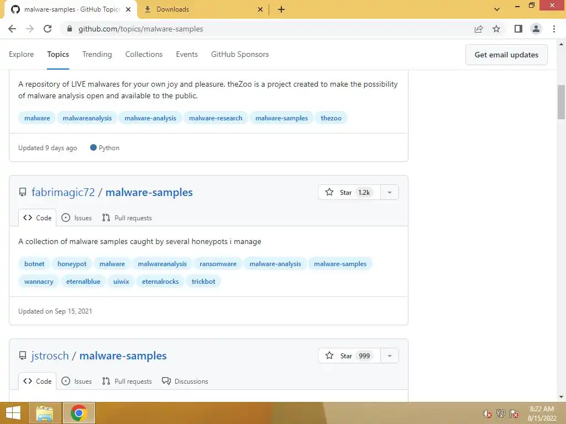The width and height of the screenshot is (566, 424).
Task: Open fabrimagic72's malware-samples repository link
Action: click(149, 192)
